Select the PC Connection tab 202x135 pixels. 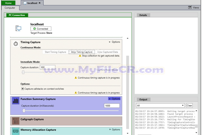[17, 15]
